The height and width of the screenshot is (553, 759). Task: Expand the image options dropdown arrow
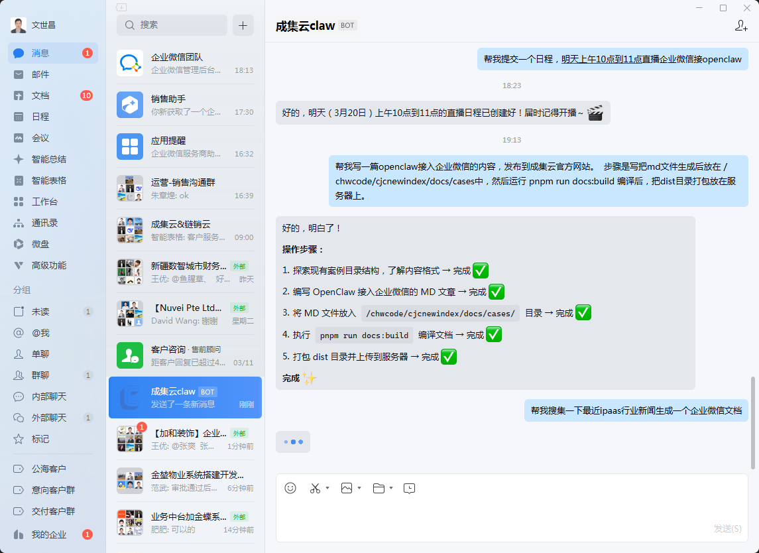click(x=359, y=488)
